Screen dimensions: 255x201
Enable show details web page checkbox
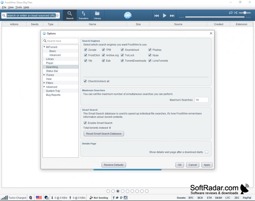pos(207,152)
